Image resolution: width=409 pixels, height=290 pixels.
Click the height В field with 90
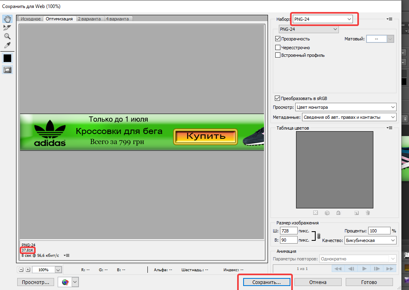288,240
